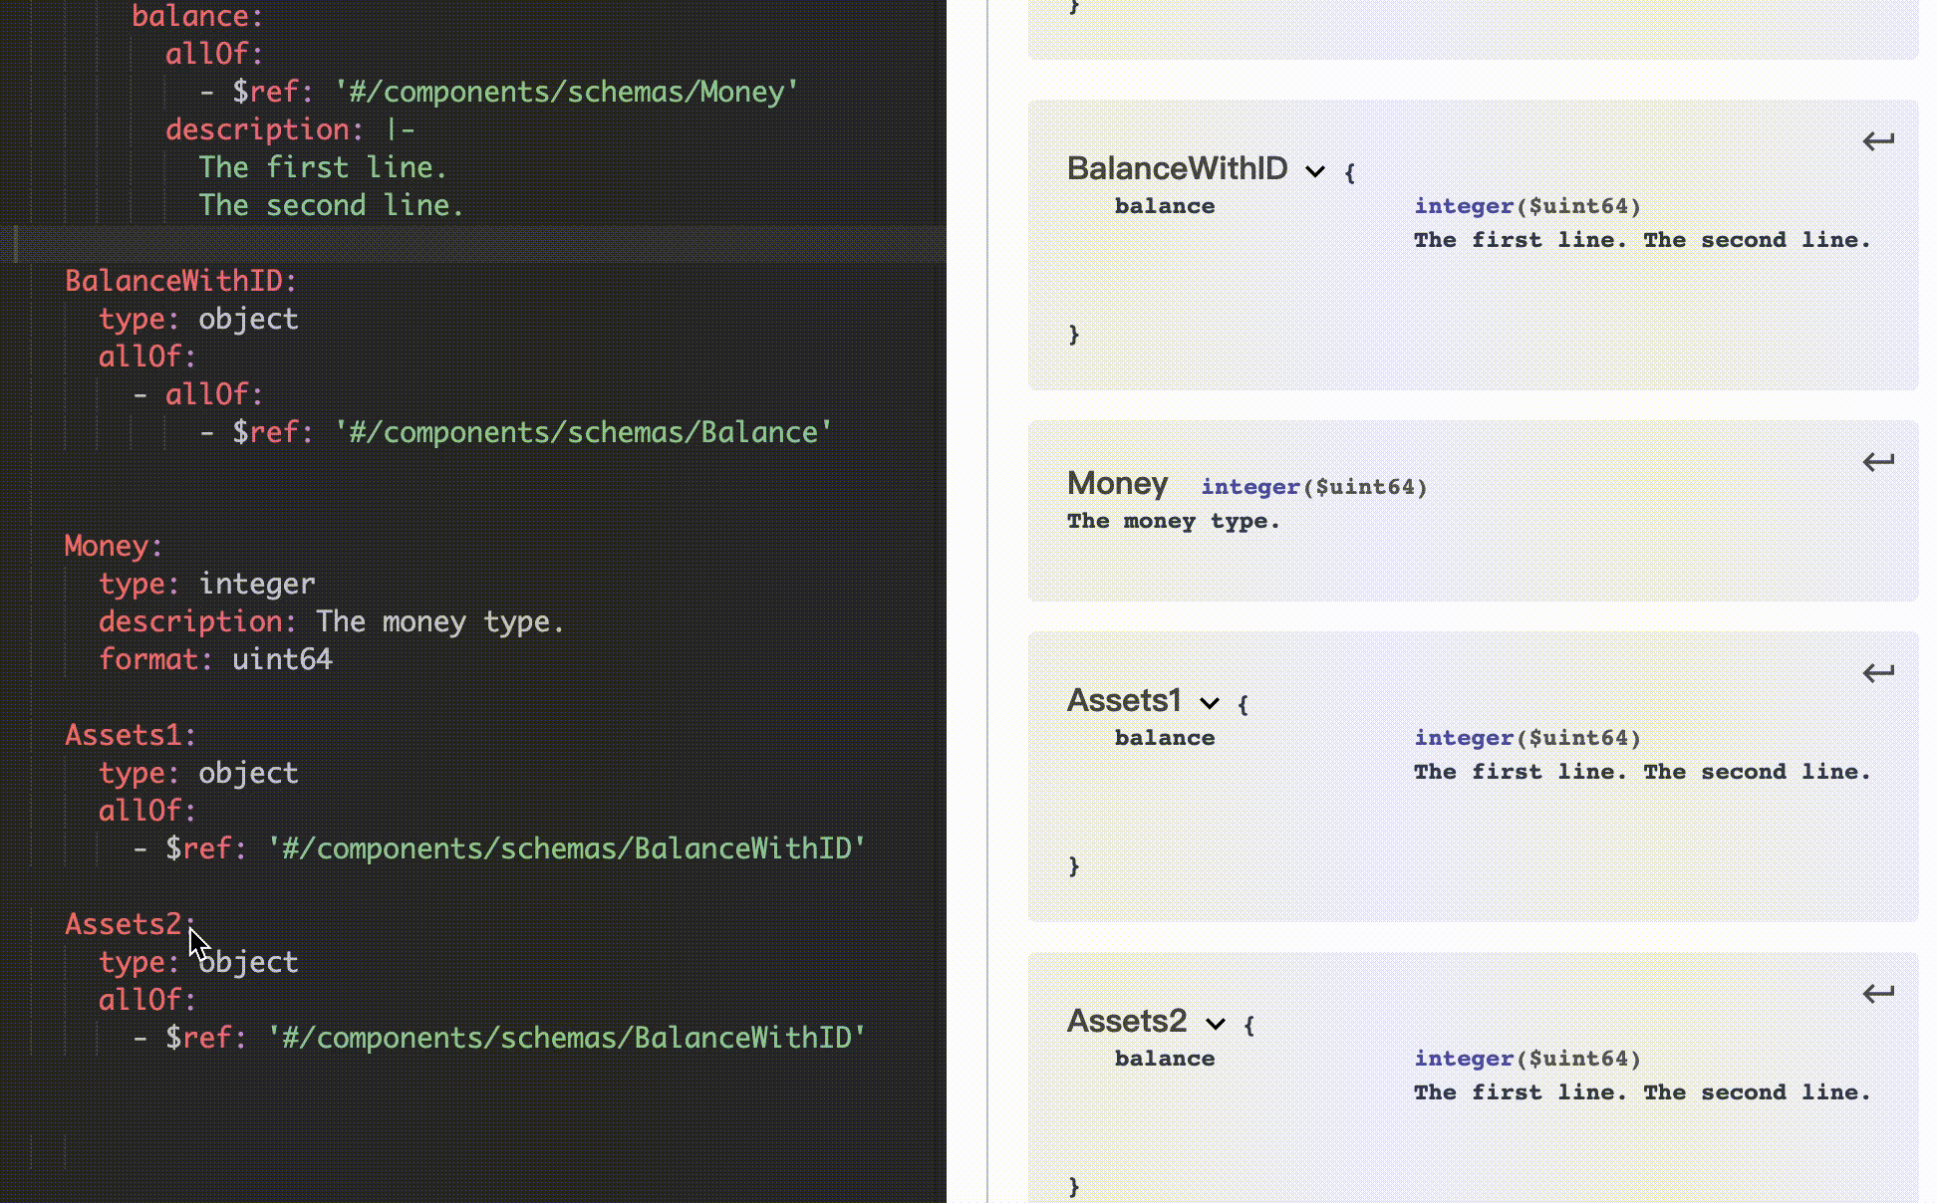The width and height of the screenshot is (1937, 1203).
Task: Click integer($uint64) type in BalanceWithID card
Action: pos(1527,206)
